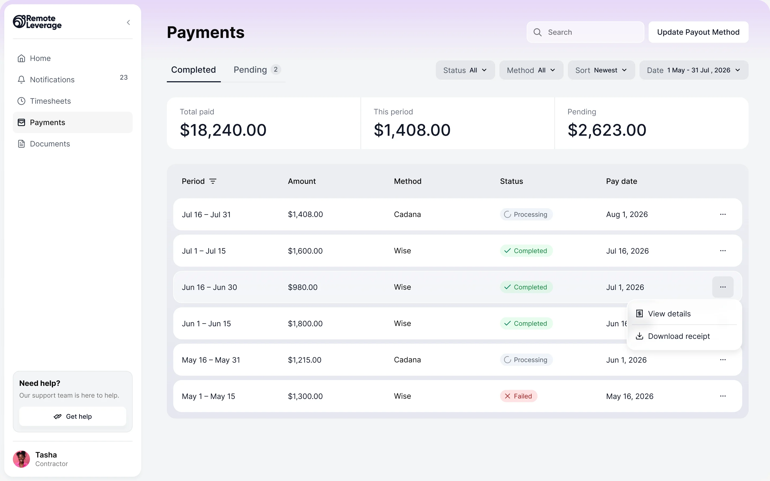Open the Sort Newest dropdown
Image resolution: width=770 pixels, height=481 pixels.
pos(601,70)
